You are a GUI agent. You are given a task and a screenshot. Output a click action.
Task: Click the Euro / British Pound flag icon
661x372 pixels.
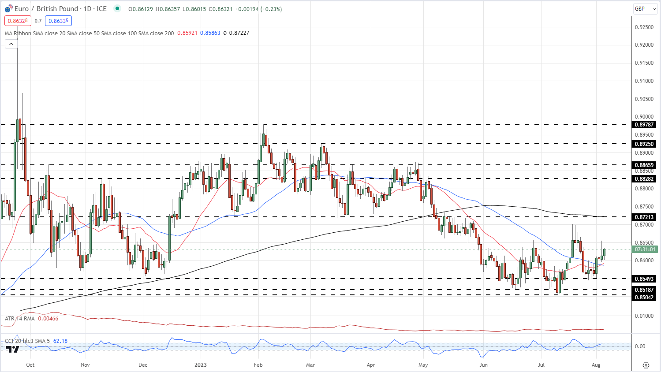(x=8, y=9)
